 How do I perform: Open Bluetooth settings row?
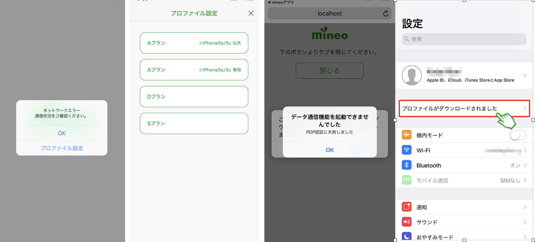coord(464,165)
